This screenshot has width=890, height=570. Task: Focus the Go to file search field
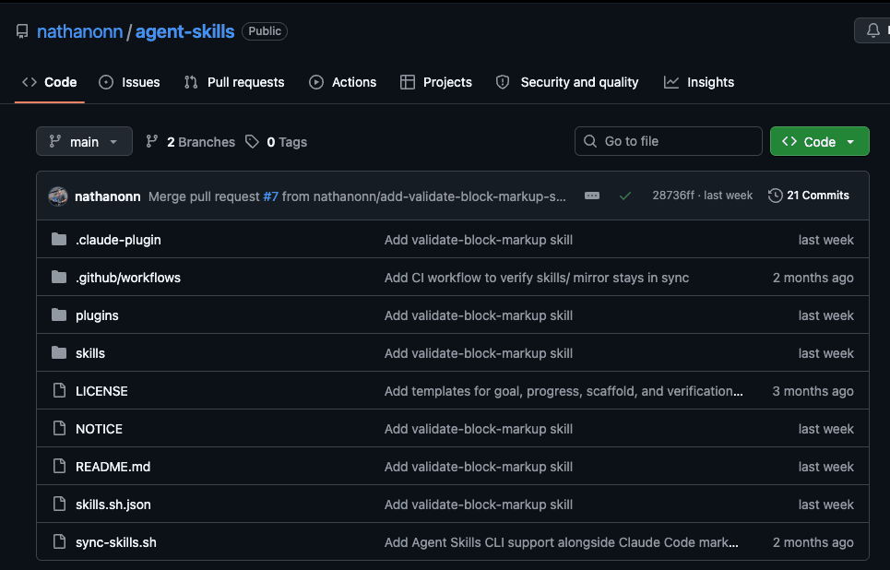click(668, 141)
